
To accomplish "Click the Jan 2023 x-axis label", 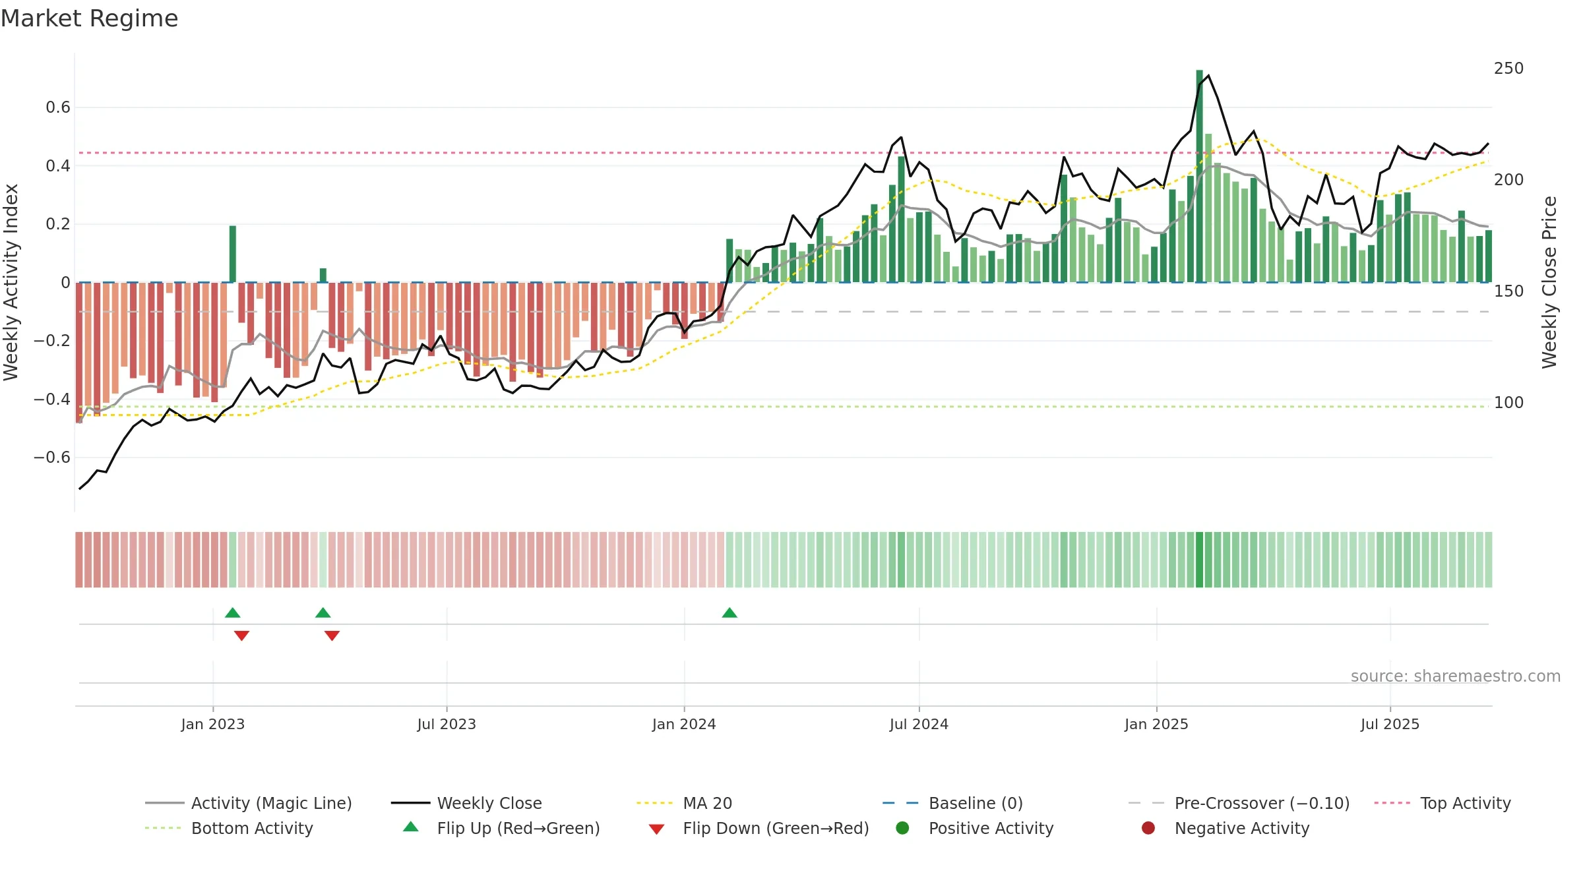I will pyautogui.click(x=212, y=724).
